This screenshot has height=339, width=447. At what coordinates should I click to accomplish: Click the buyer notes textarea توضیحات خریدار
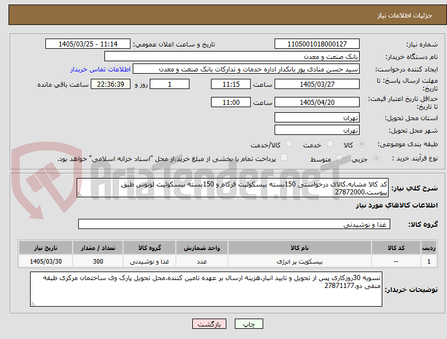coord(206,289)
